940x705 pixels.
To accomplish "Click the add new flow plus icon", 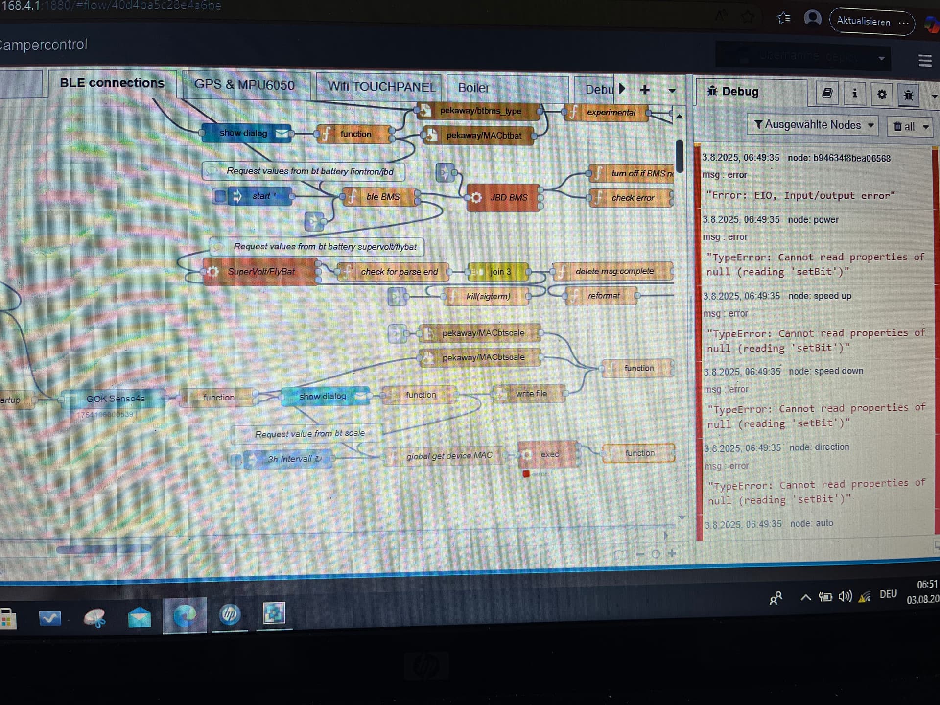I will click(x=644, y=90).
